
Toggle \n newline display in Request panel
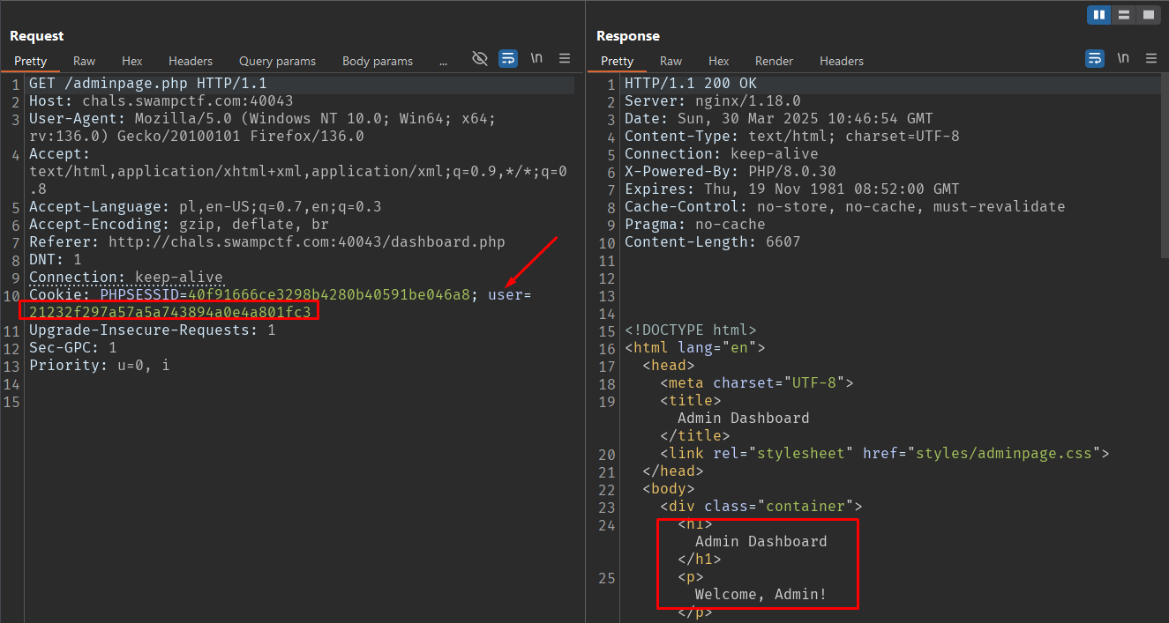click(x=536, y=58)
